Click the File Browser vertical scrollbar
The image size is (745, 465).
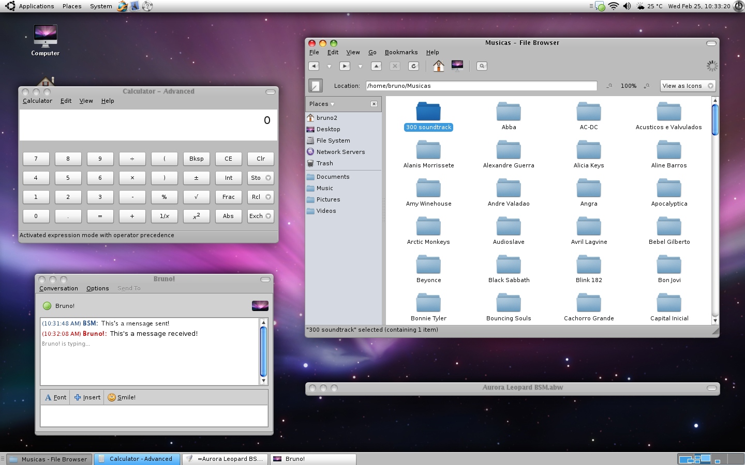point(715,210)
